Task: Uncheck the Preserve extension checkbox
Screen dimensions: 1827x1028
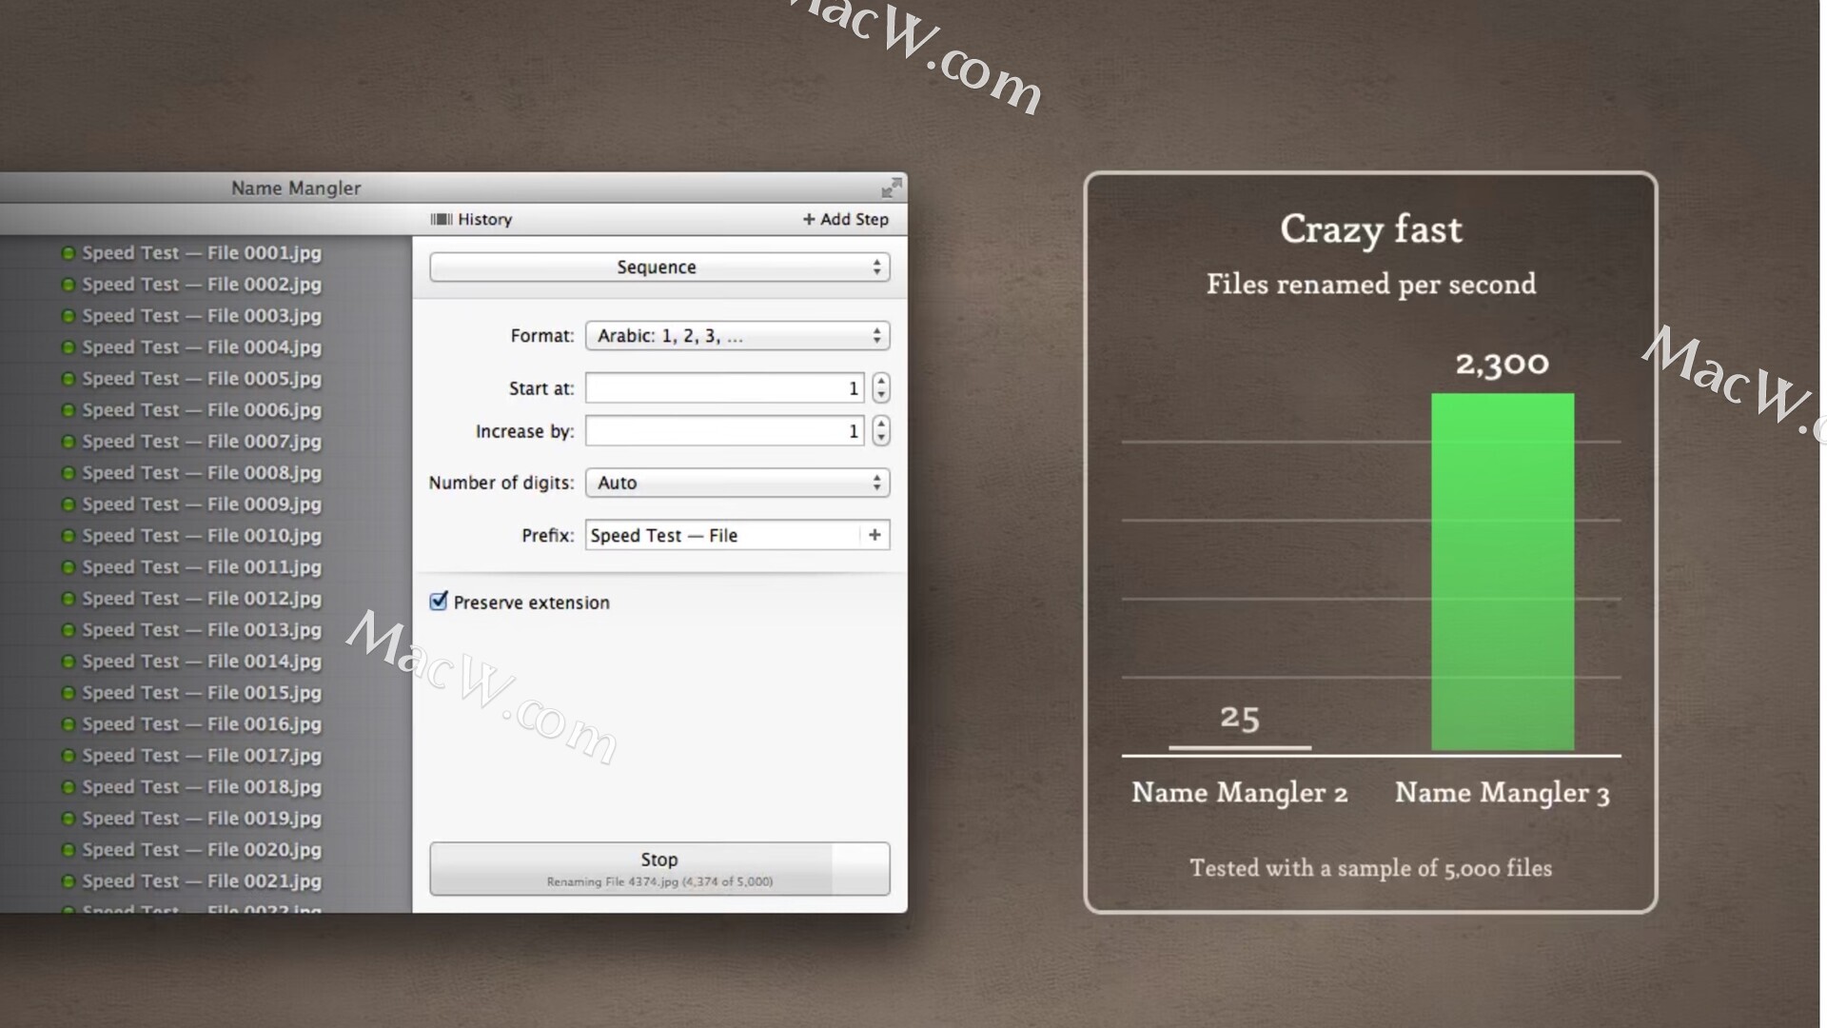Action: coord(439,602)
